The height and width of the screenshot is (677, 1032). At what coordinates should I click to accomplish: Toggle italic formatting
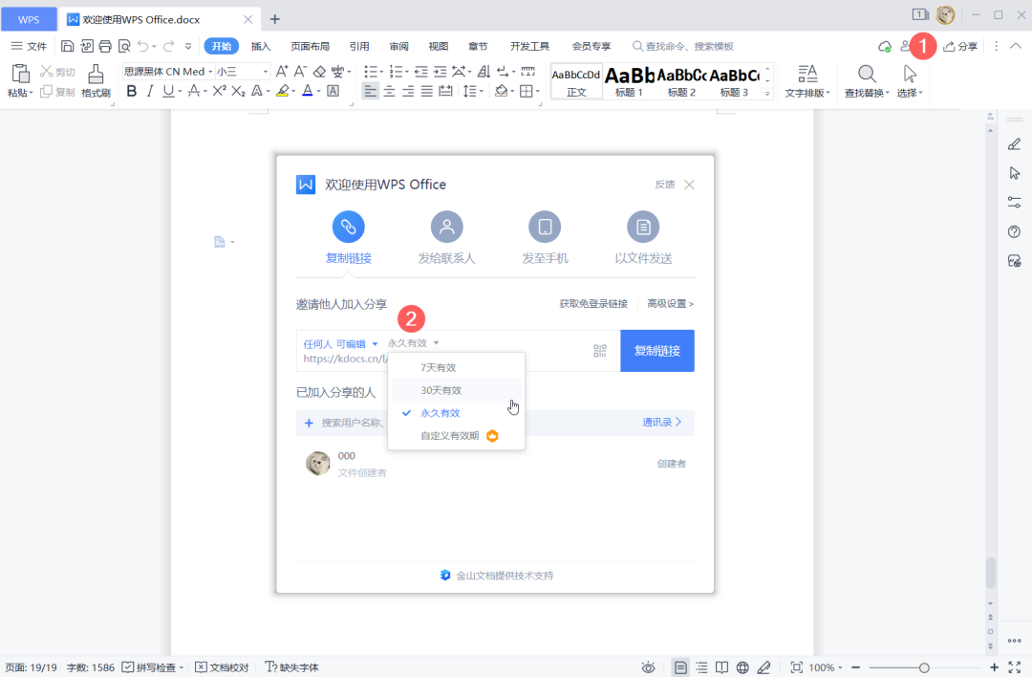point(150,92)
